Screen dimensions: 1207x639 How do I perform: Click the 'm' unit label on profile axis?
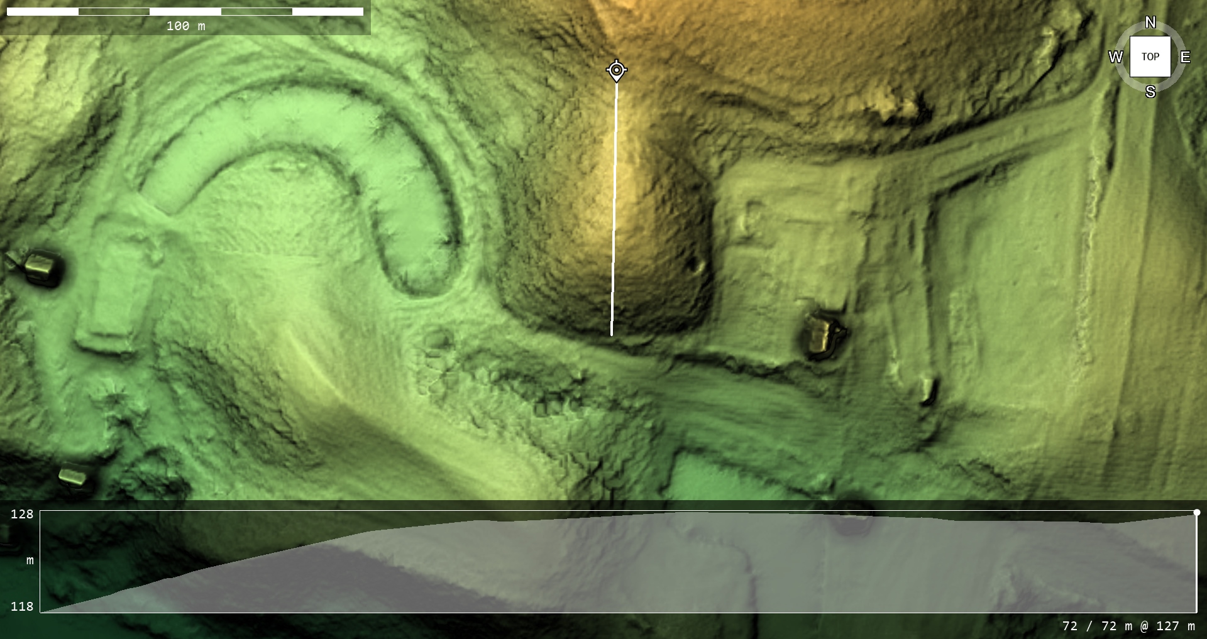tap(30, 560)
